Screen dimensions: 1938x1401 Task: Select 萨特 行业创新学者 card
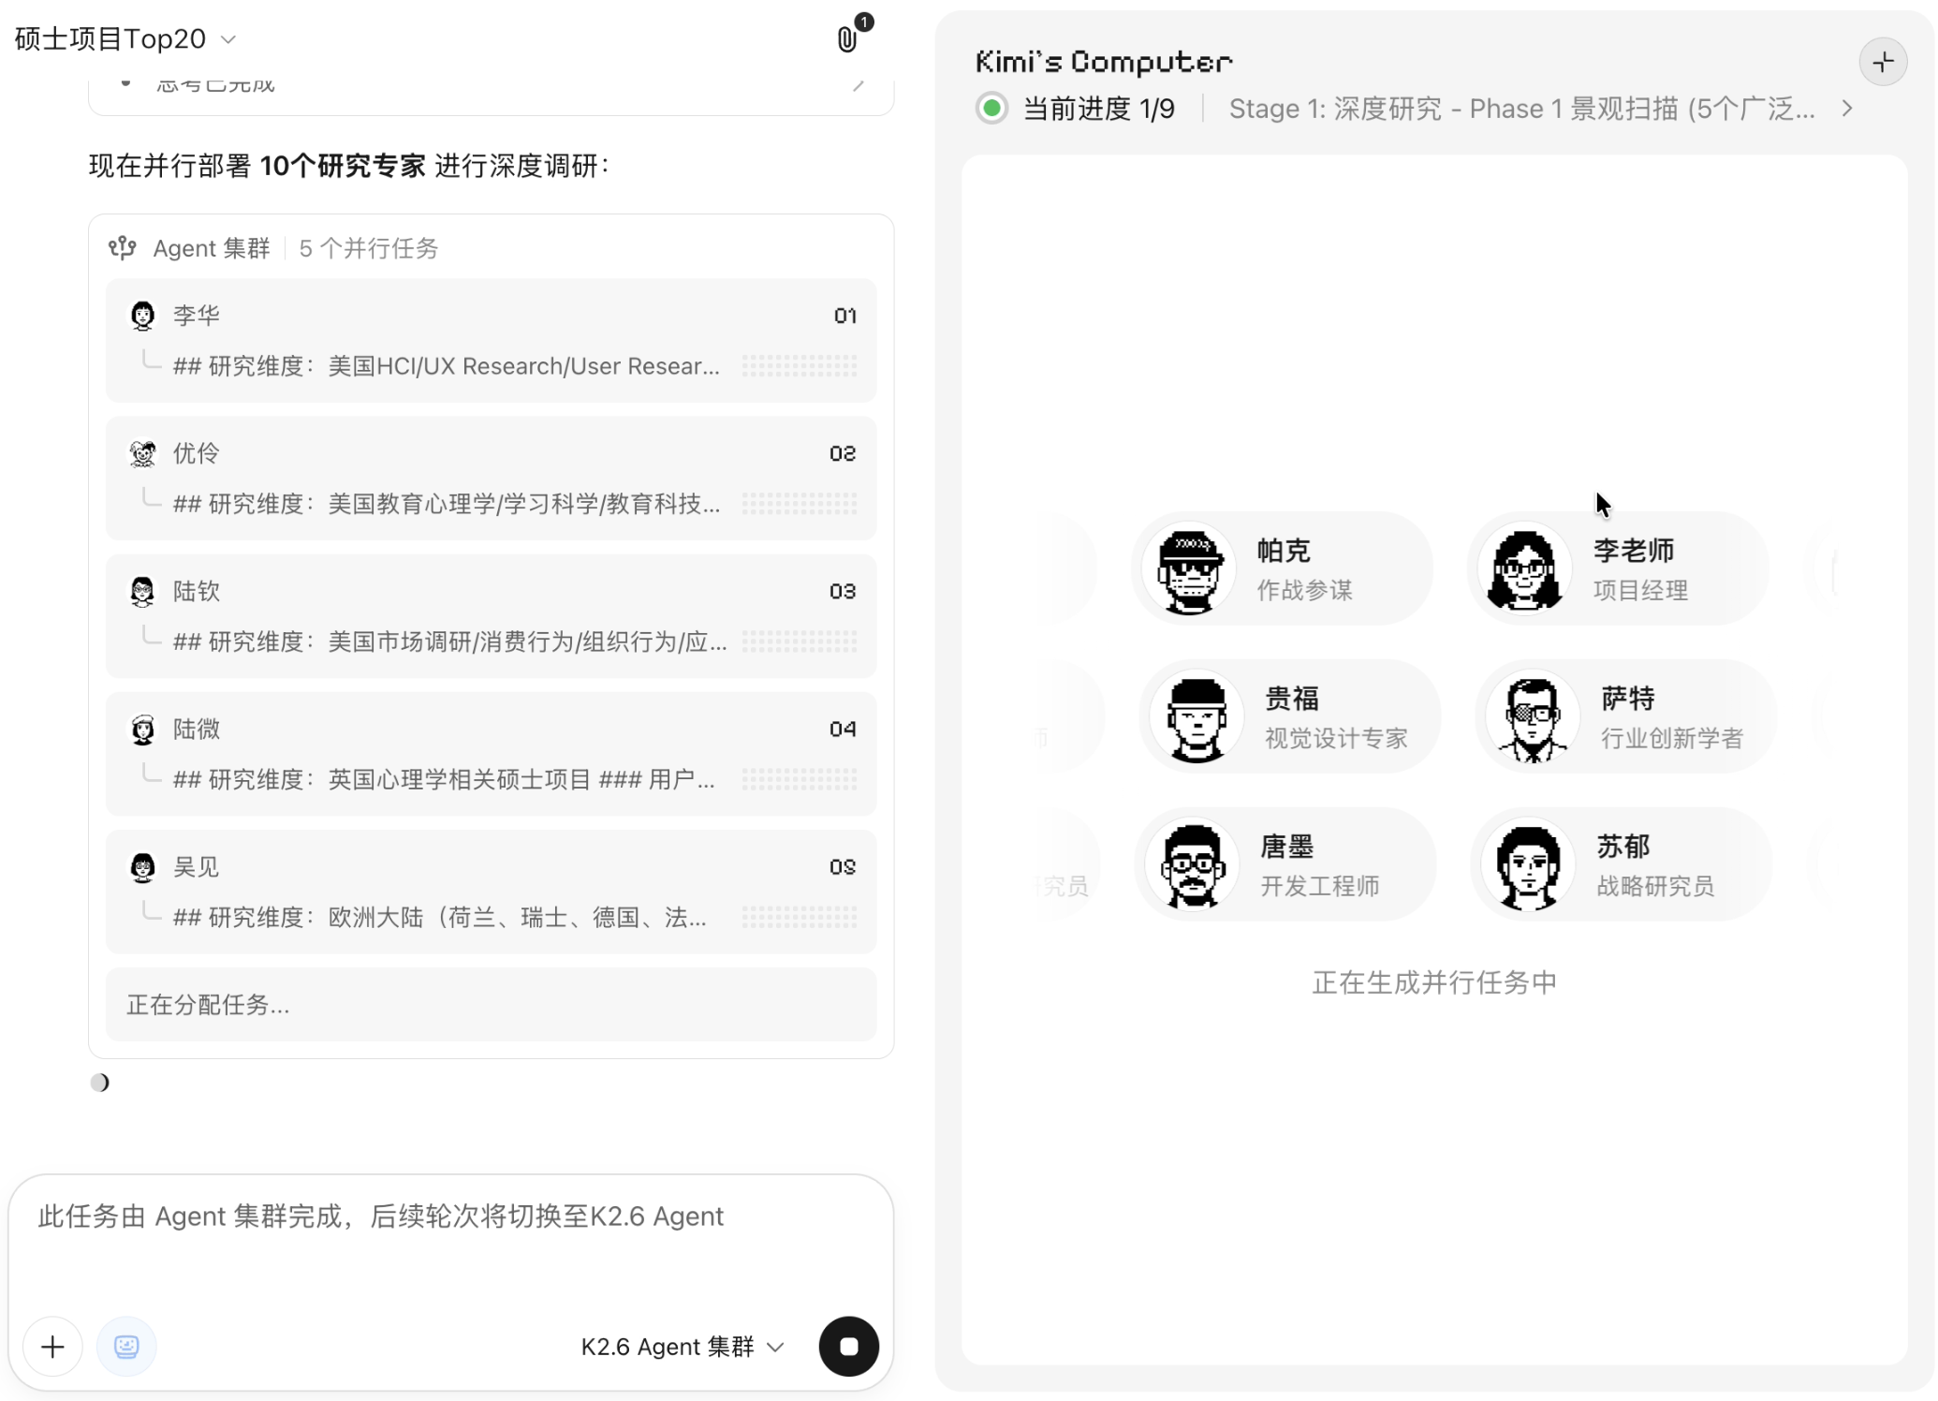point(1625,717)
